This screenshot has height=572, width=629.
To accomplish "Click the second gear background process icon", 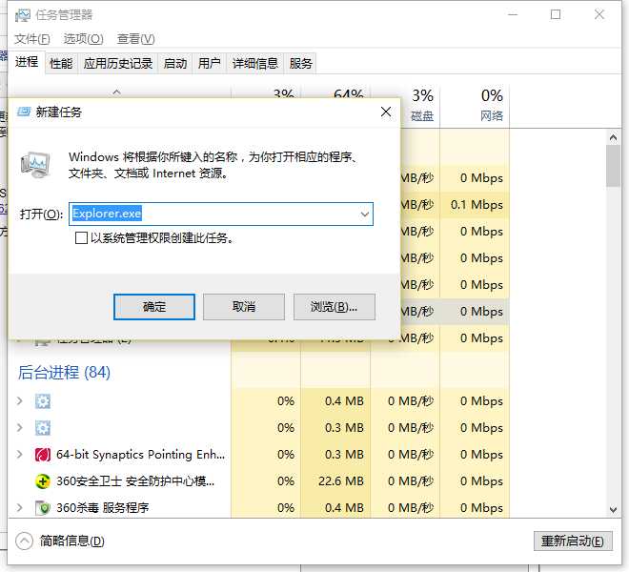I will (43, 428).
